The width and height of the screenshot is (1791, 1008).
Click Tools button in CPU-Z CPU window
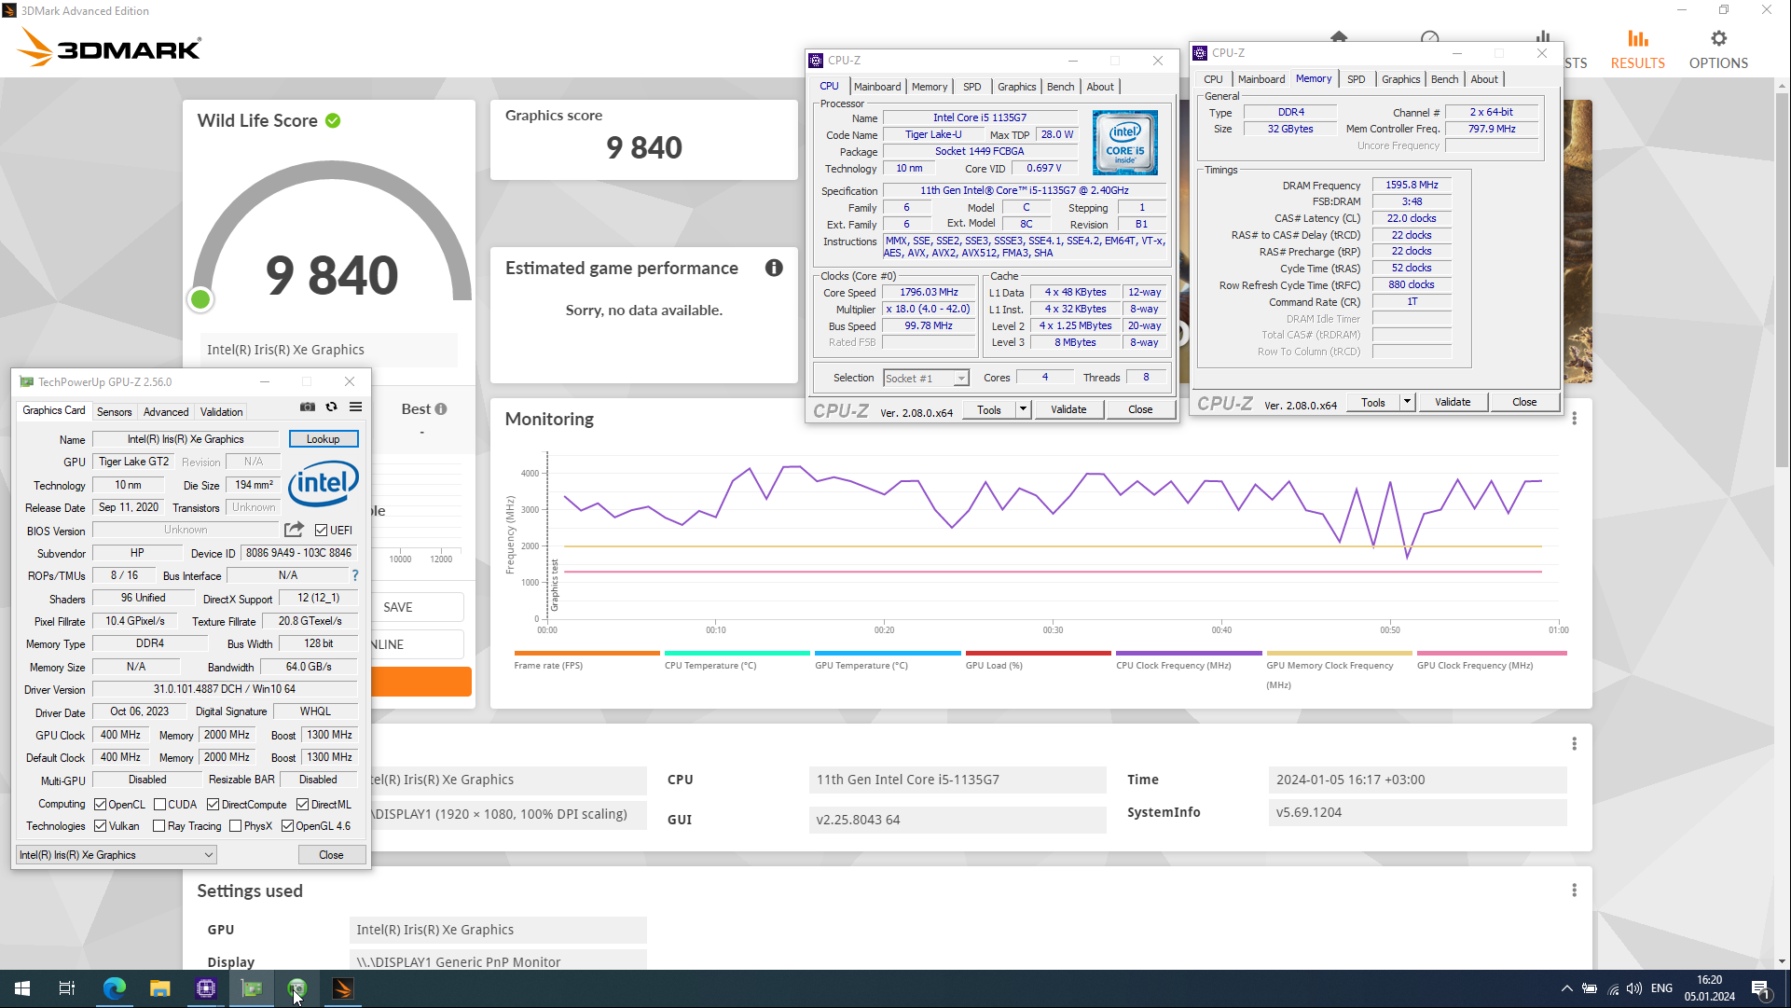point(989,409)
